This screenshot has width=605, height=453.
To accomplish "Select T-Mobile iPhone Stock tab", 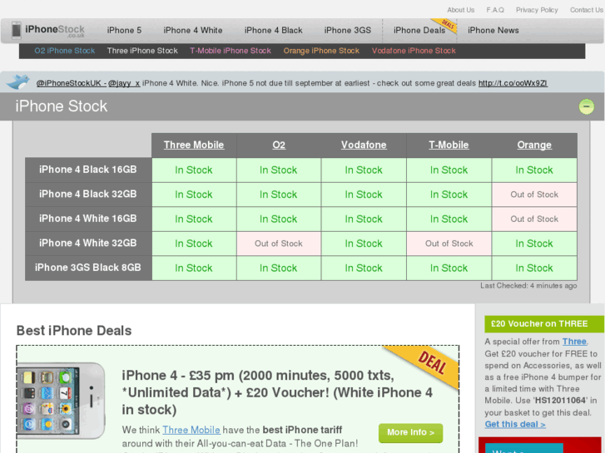I will (x=231, y=51).
